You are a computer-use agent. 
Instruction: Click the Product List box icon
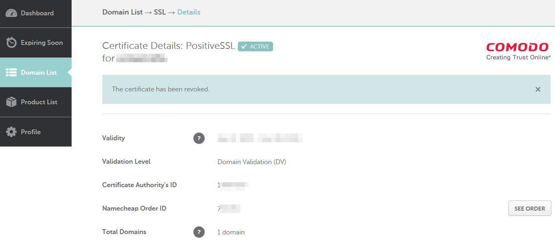click(11, 102)
